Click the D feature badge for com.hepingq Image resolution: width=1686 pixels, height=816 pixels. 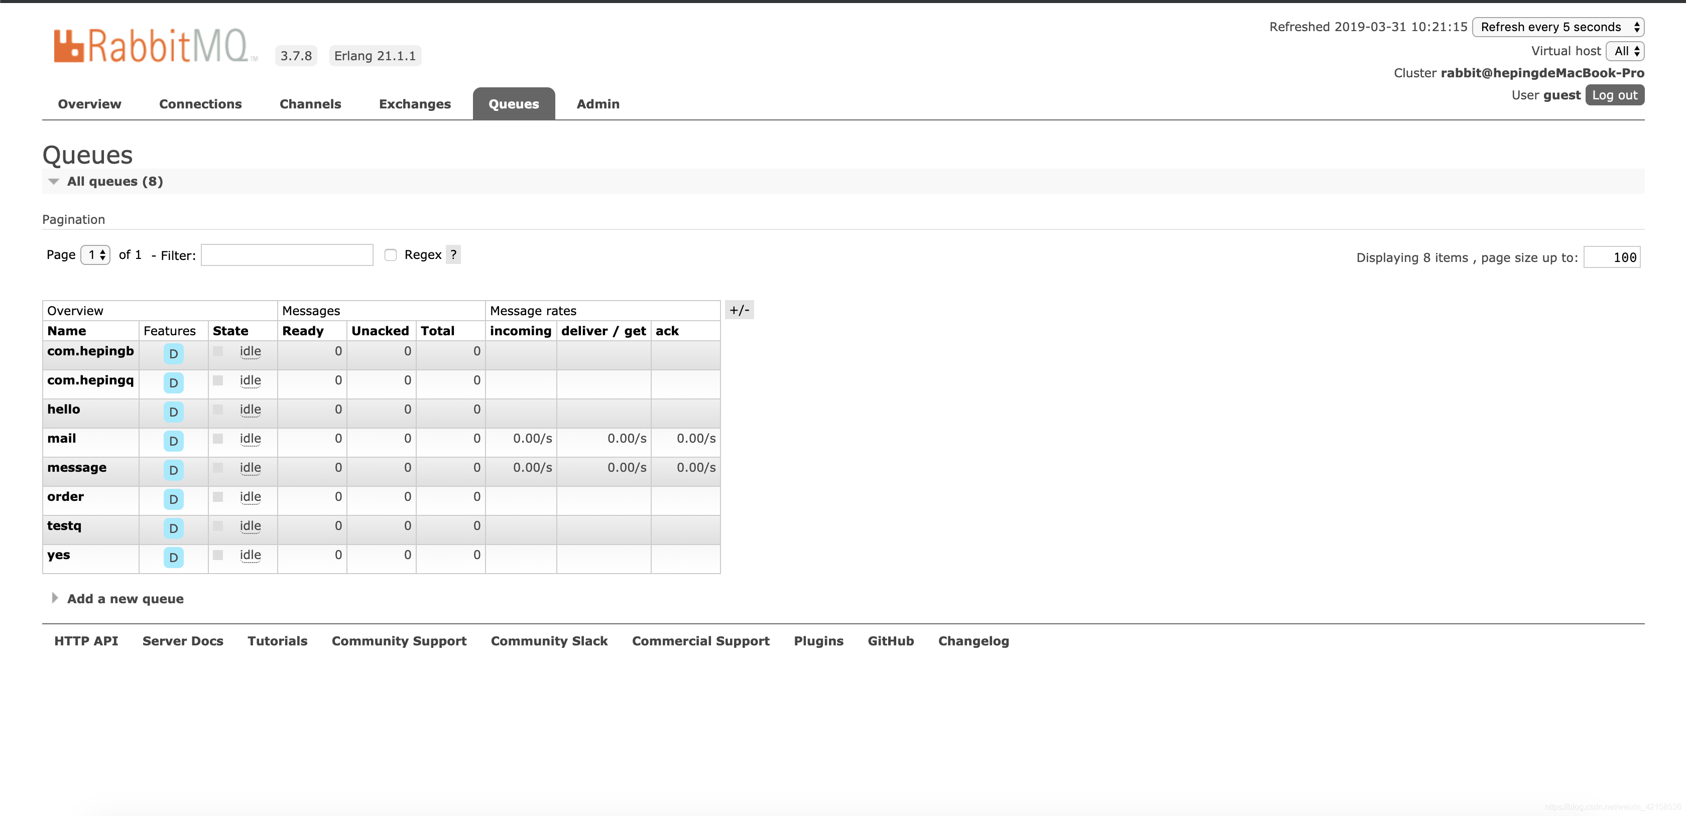coord(173,383)
